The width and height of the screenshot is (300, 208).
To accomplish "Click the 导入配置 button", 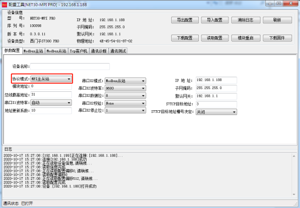I will pos(214,20).
